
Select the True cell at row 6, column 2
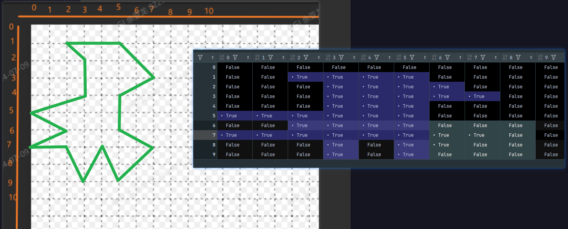(x=306, y=126)
